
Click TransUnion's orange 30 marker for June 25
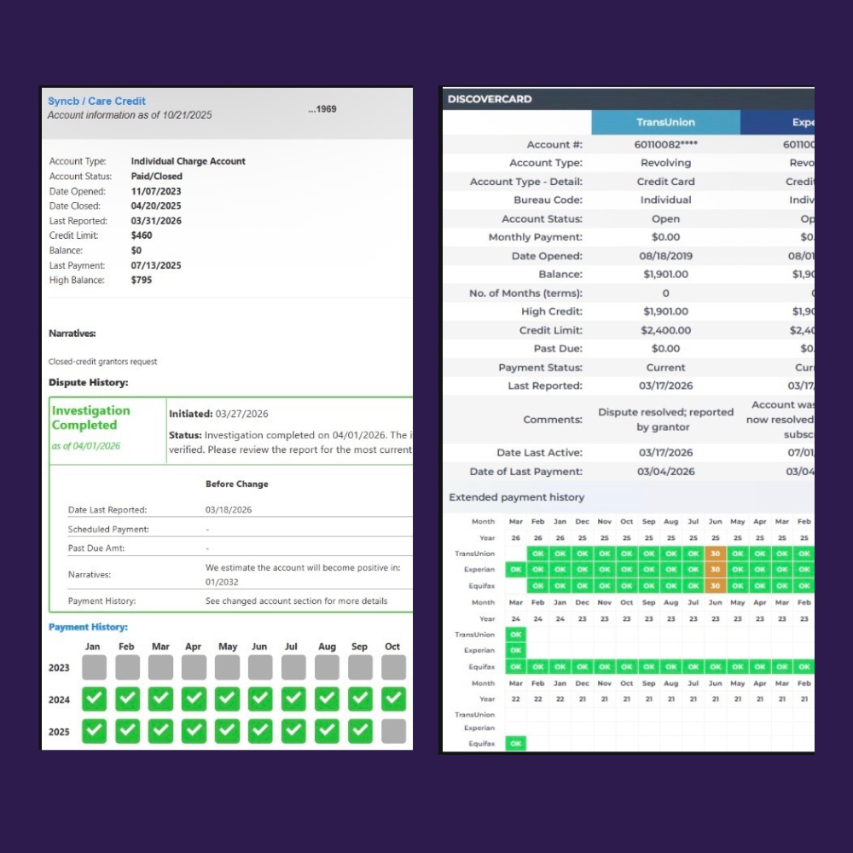coord(716,554)
